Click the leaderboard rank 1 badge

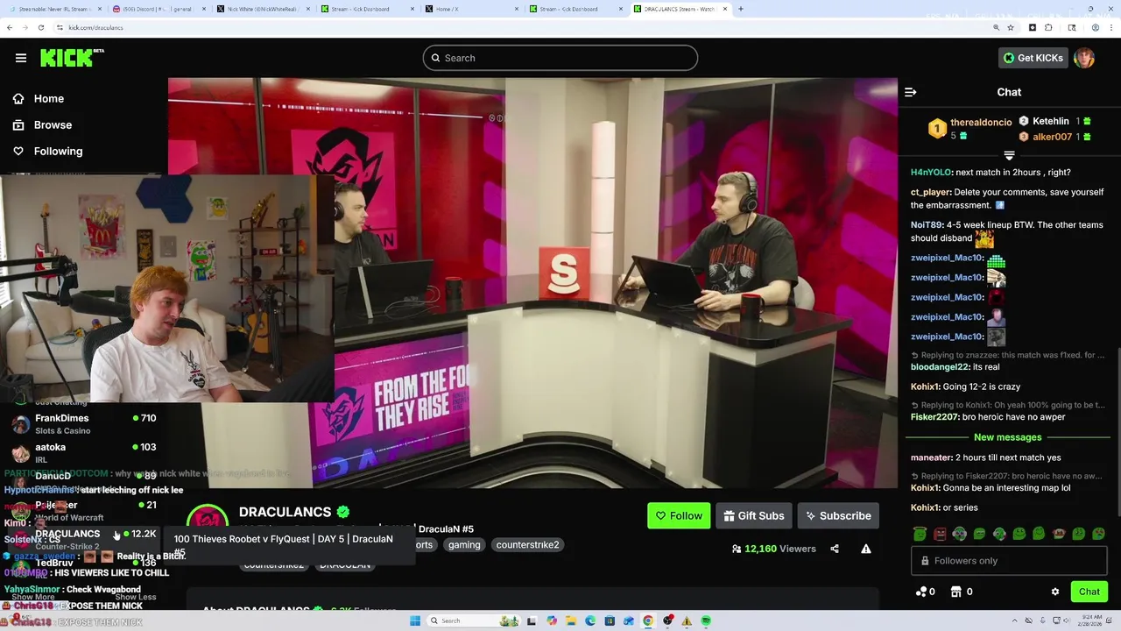937,129
